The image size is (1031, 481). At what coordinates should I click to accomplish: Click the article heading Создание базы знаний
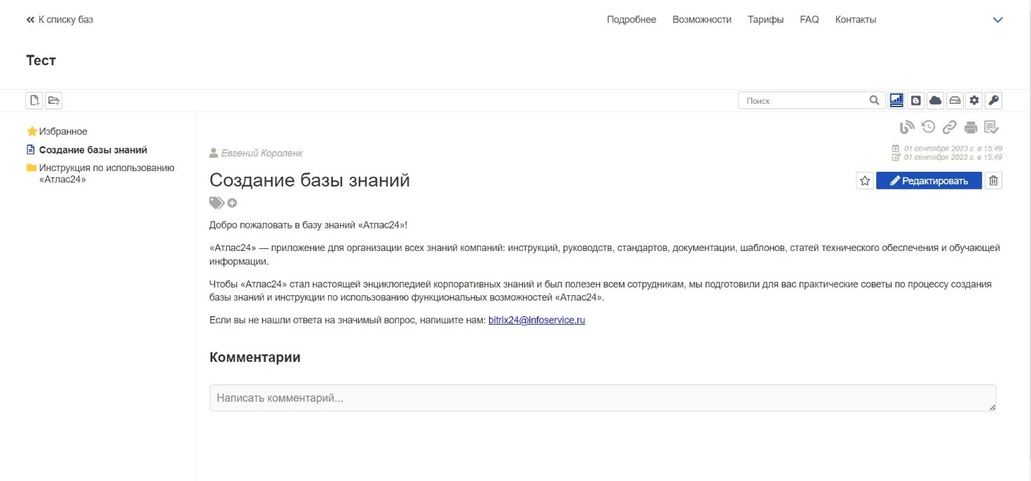(310, 180)
